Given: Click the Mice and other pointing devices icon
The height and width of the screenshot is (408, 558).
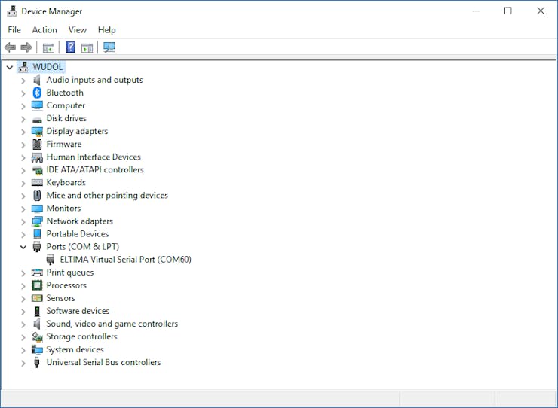Looking at the screenshot, I should tap(37, 196).
